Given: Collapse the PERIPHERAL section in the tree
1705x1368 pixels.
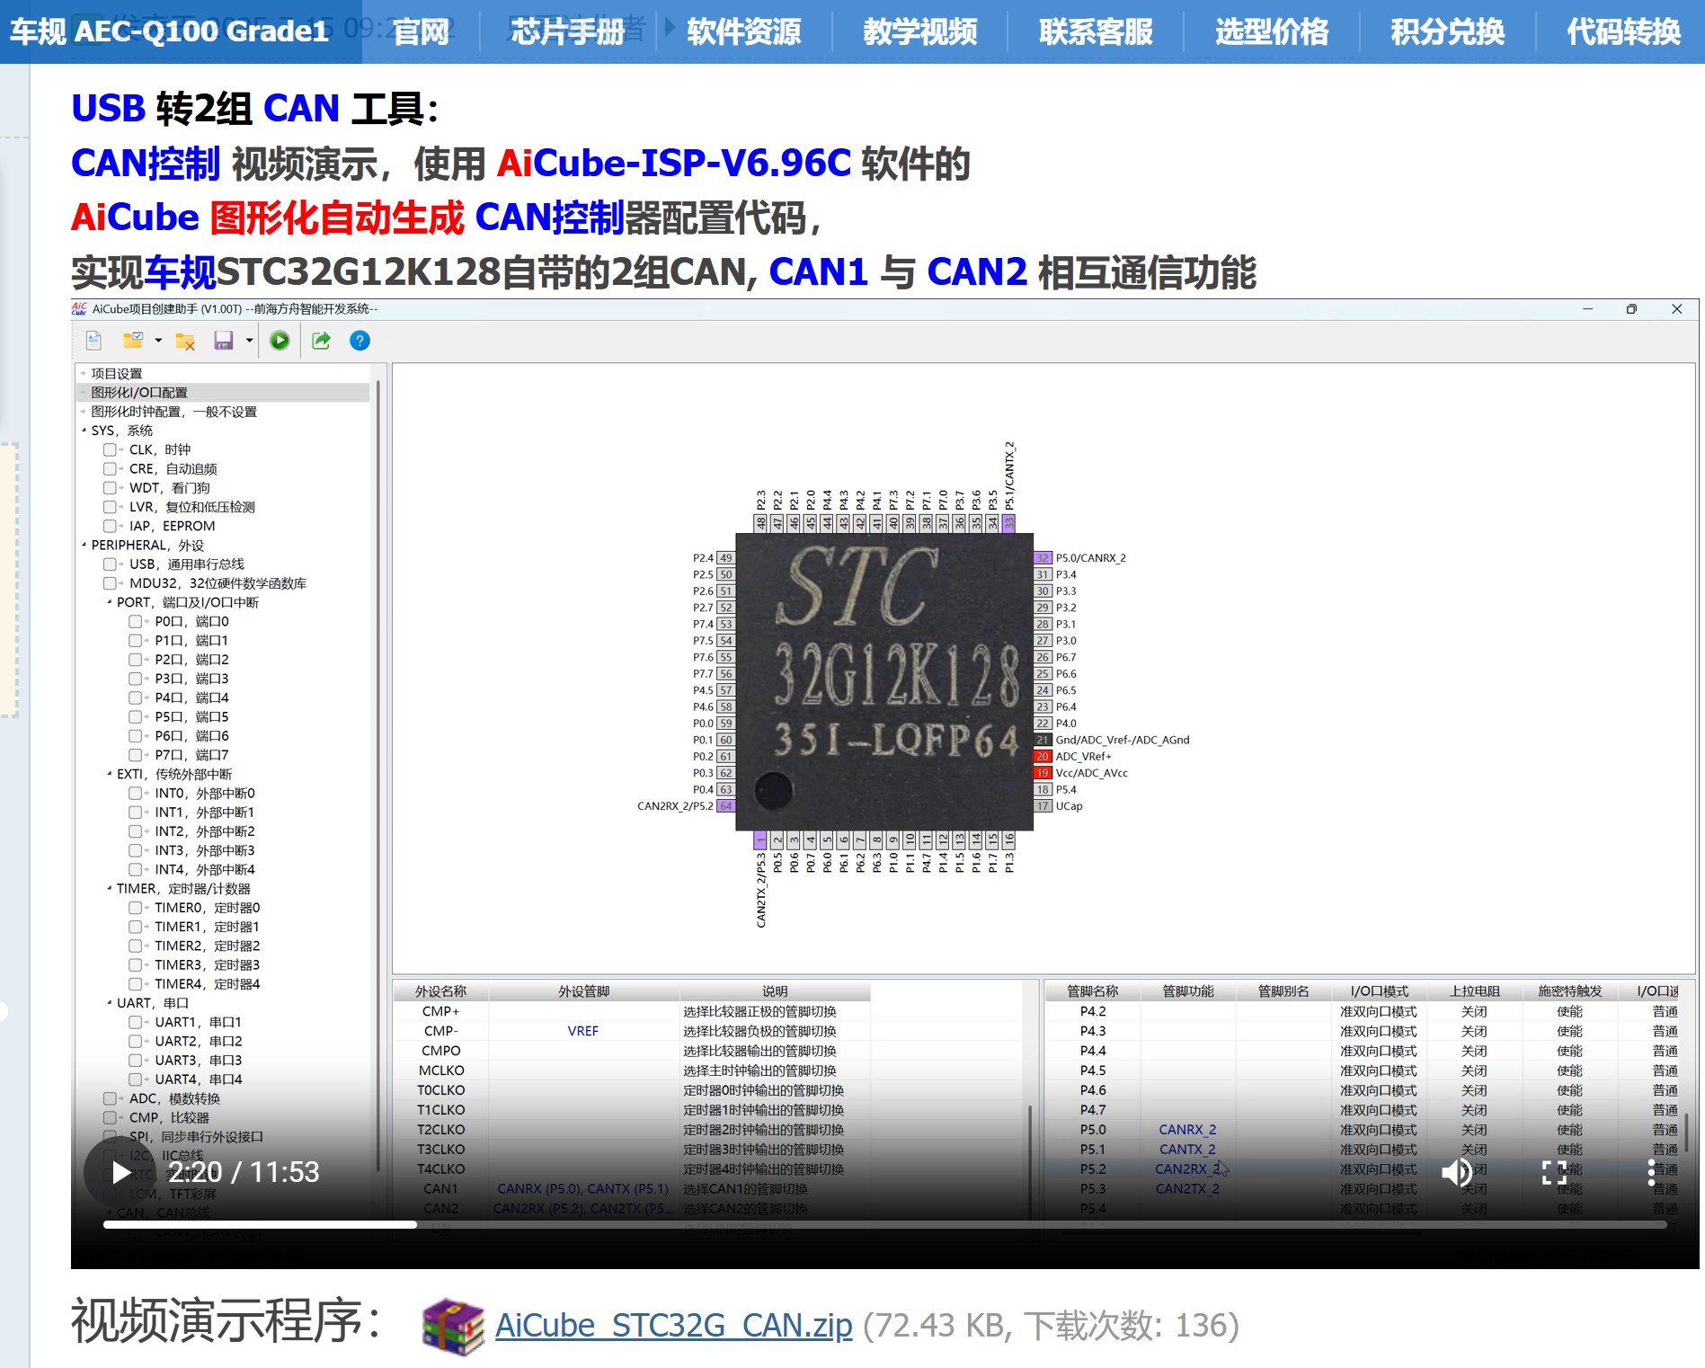Looking at the screenshot, I should point(83,545).
